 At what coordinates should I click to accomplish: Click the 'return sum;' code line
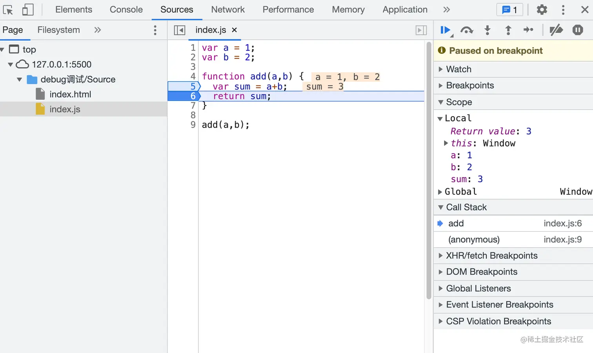pyautogui.click(x=242, y=96)
